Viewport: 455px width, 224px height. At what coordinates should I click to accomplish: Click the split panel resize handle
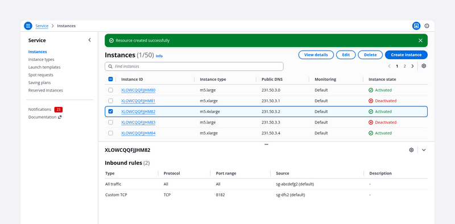click(266, 144)
